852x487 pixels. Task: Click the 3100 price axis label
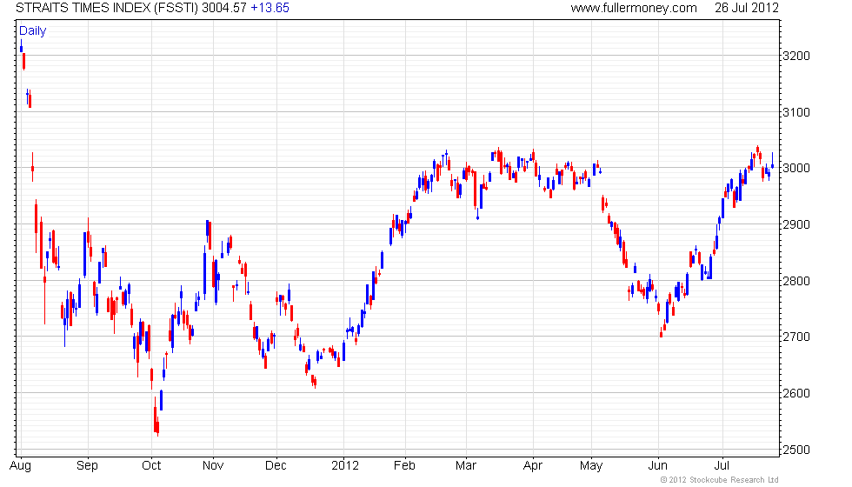796,112
